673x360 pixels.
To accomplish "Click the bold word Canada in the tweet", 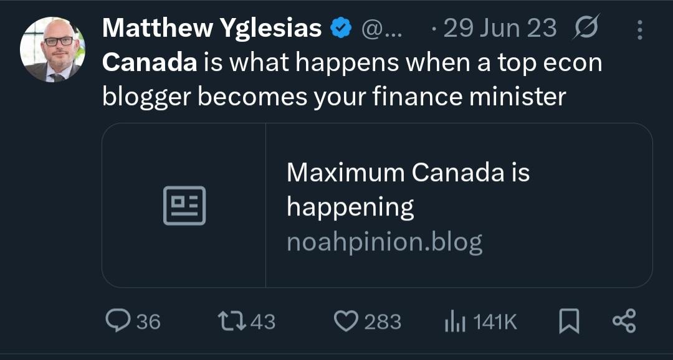I will 150,62.
